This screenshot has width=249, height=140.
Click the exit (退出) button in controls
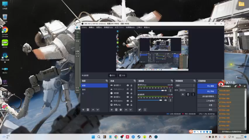point(207,110)
